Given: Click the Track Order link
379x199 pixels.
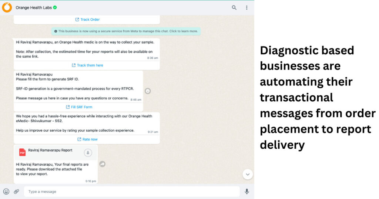Looking at the screenshot, I should tap(87, 20).
